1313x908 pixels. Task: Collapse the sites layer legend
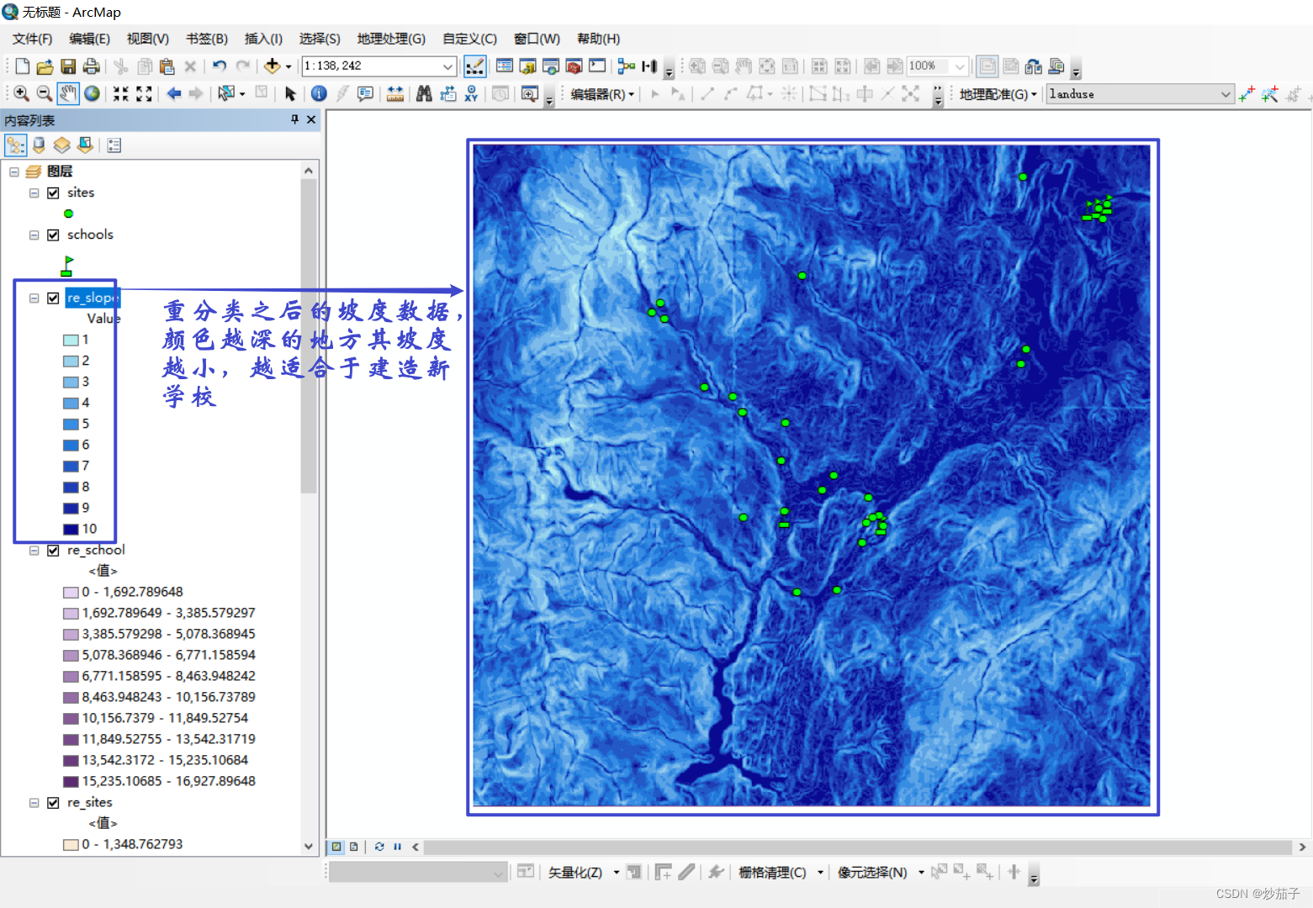tap(34, 193)
